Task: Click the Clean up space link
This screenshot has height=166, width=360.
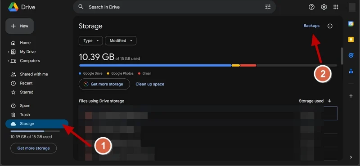Action: click(150, 84)
